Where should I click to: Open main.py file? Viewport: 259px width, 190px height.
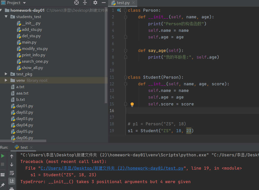click(x=27, y=42)
